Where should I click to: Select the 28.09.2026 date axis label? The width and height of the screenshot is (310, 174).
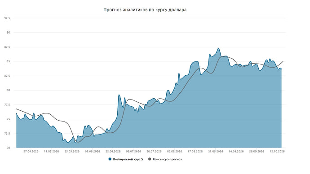click(257, 152)
